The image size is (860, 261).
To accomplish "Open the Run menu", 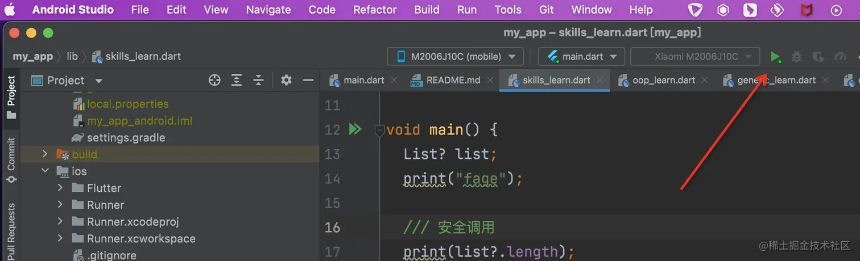I will pyautogui.click(x=467, y=10).
